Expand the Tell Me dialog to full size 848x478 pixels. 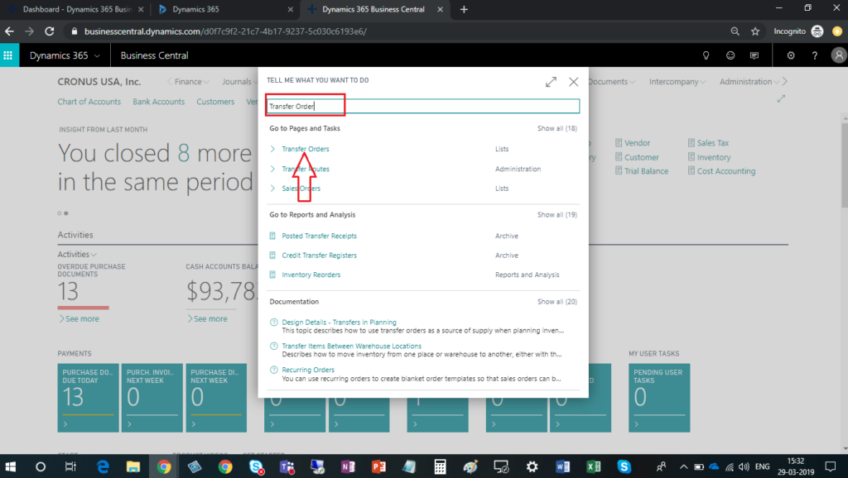(x=551, y=82)
